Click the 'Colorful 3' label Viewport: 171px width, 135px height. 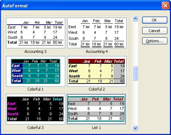[x=35, y=128]
